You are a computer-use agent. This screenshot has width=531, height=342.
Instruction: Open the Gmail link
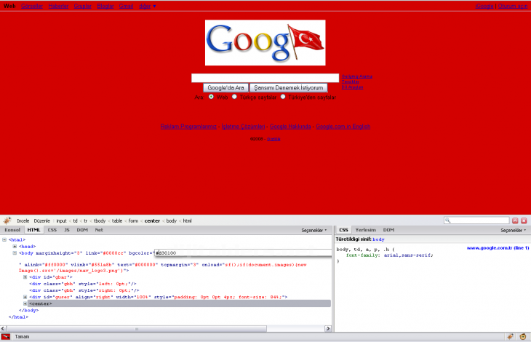(127, 6)
